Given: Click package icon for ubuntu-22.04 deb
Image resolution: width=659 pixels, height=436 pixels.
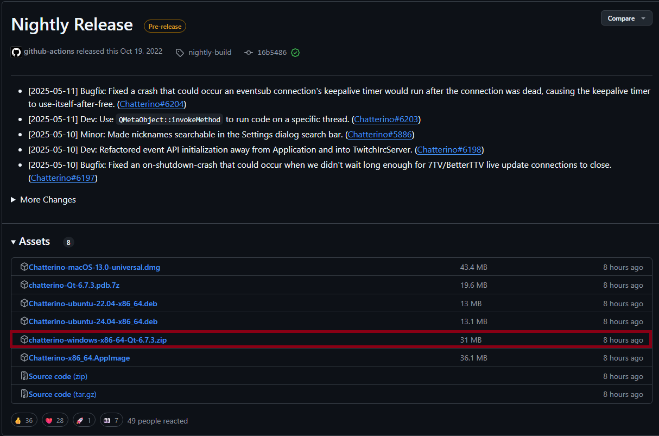Looking at the screenshot, I should tap(24, 303).
